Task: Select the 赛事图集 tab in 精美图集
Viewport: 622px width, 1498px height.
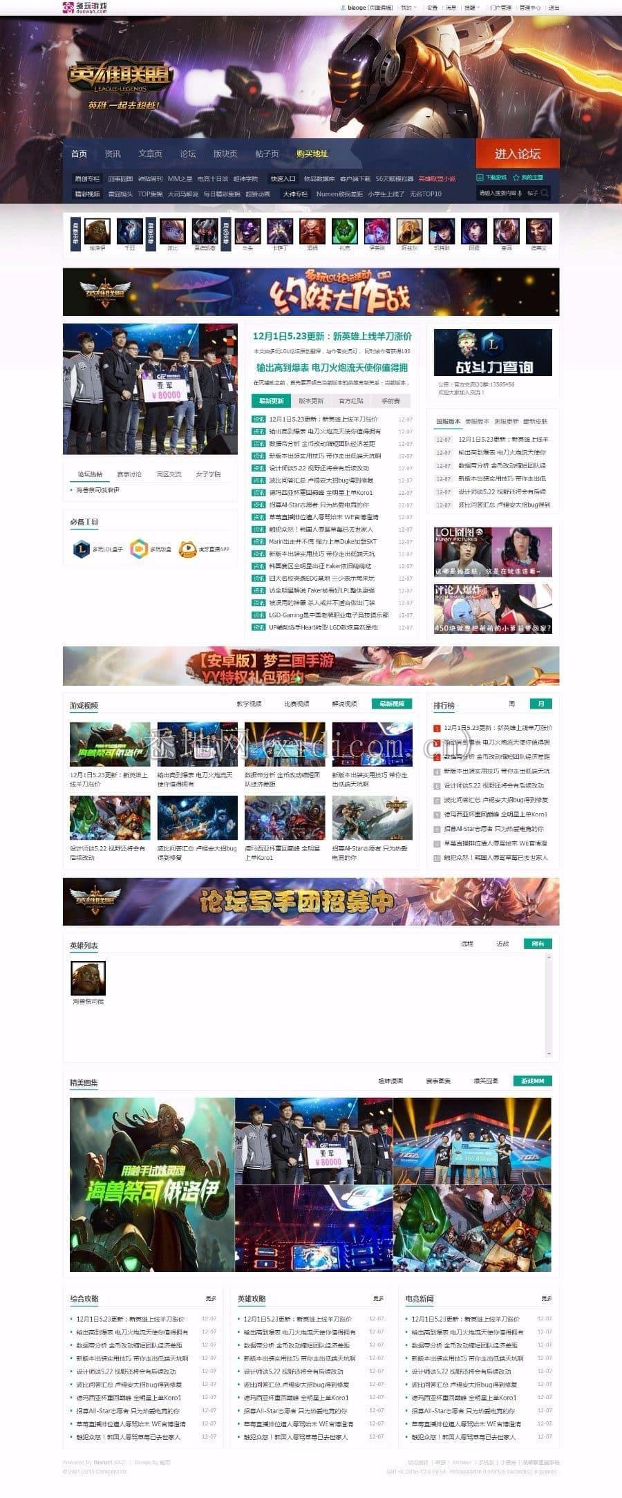Action: coord(438,1080)
